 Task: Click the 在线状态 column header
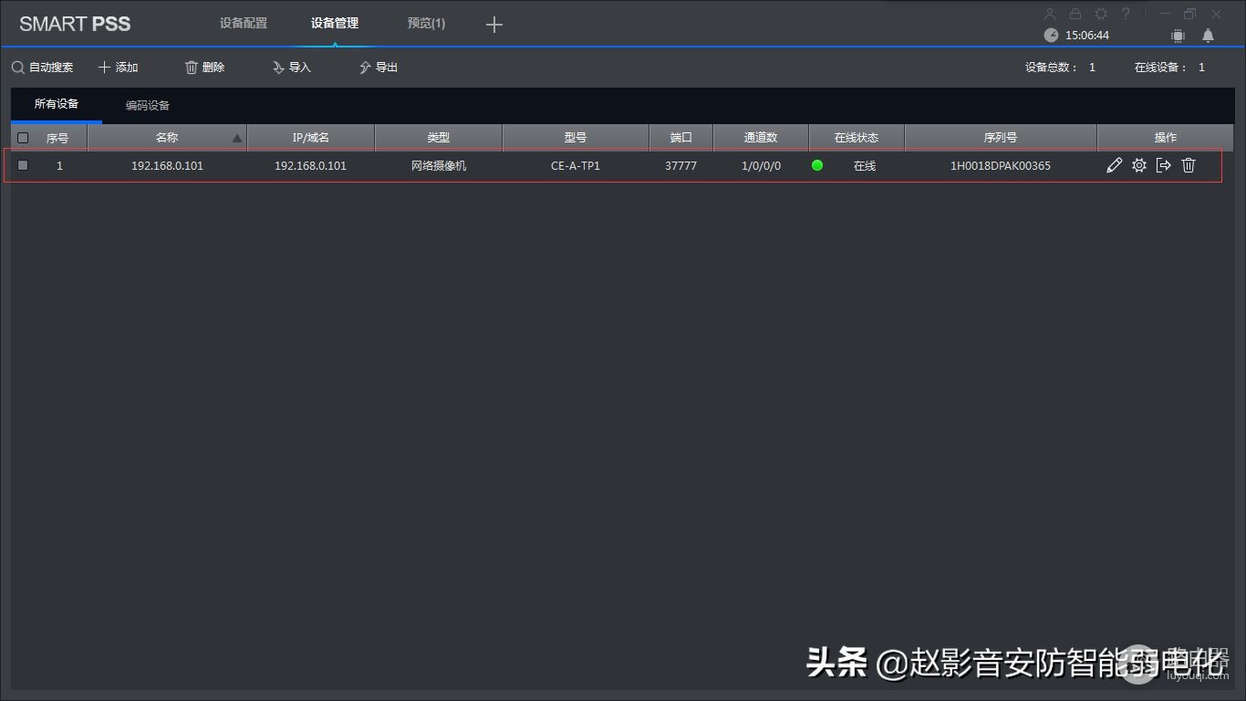[x=857, y=138]
